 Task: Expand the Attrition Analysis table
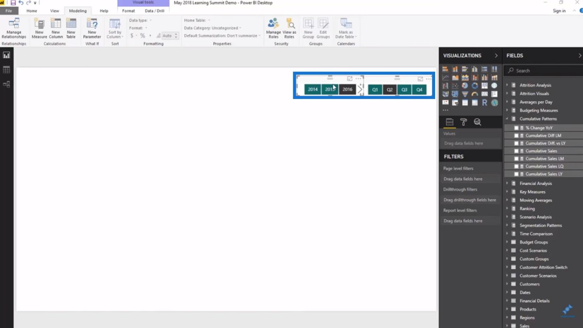[x=507, y=85]
